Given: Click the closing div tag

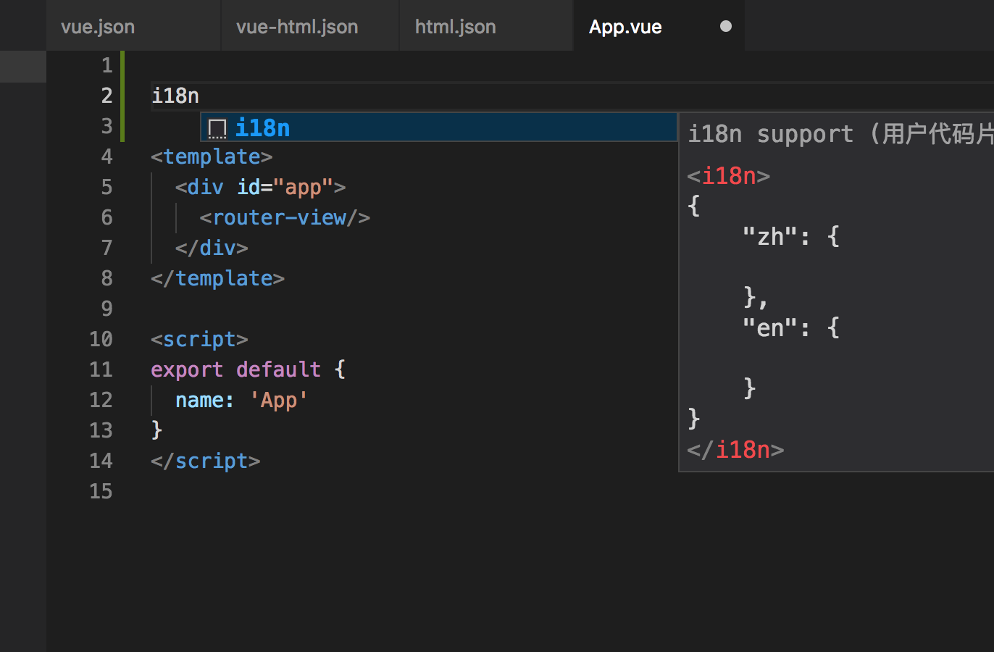Looking at the screenshot, I should pyautogui.click(x=212, y=248).
